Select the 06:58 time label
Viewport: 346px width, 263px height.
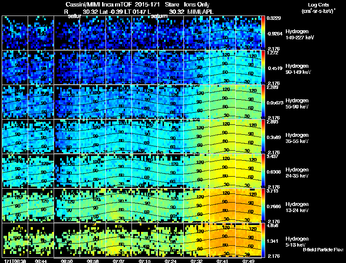coord(93,261)
